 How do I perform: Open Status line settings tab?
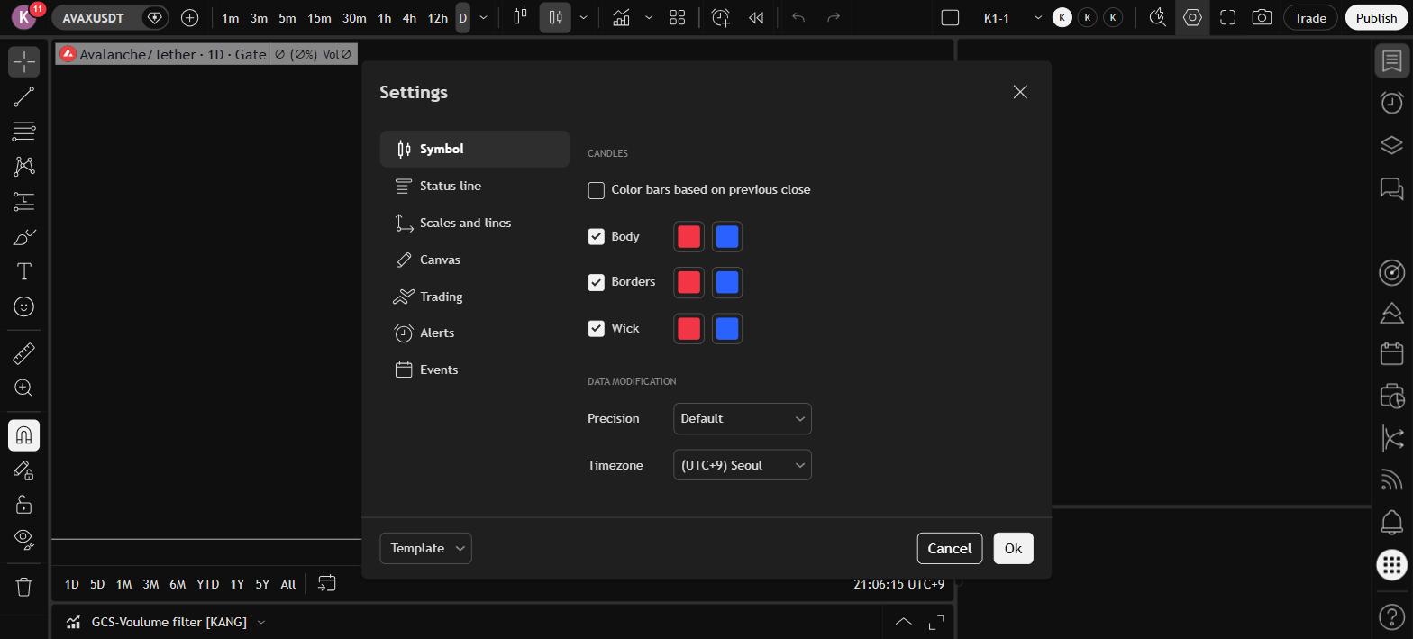click(x=475, y=186)
